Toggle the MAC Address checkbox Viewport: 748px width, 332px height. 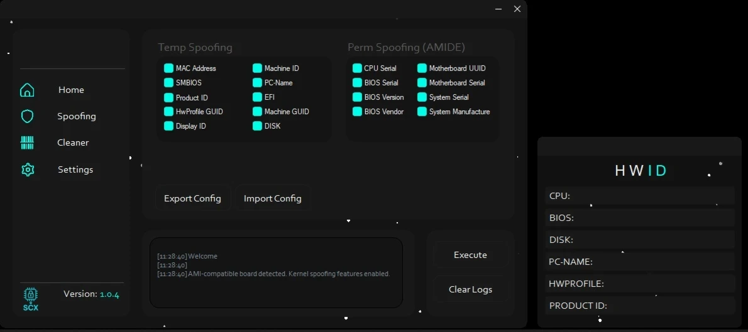tap(168, 68)
